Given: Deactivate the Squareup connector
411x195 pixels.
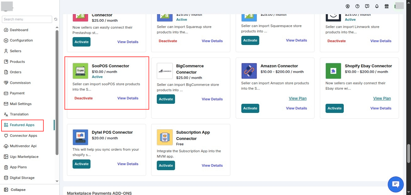Looking at the screenshot, I should pyautogui.click(x=168, y=41).
